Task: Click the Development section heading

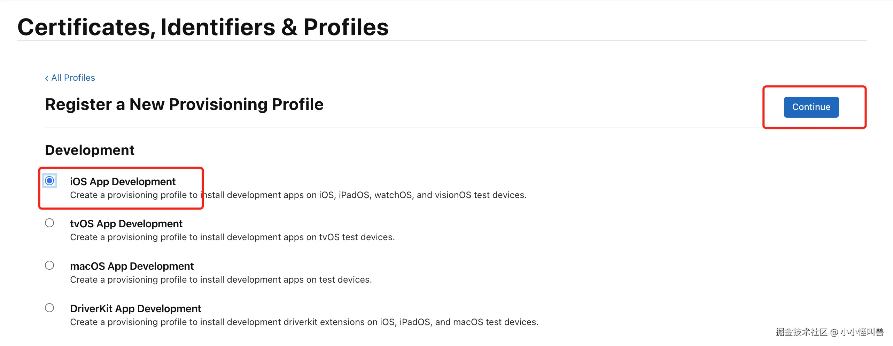Action: 90,150
